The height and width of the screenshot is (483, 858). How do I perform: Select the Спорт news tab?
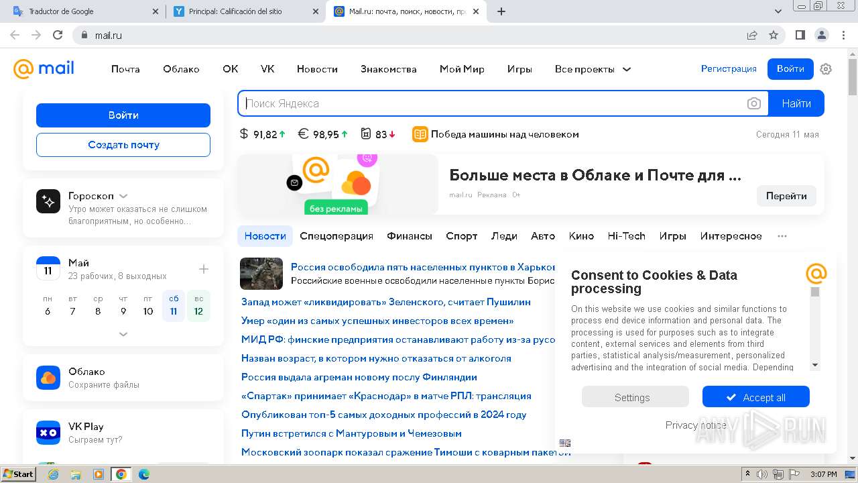(x=462, y=236)
